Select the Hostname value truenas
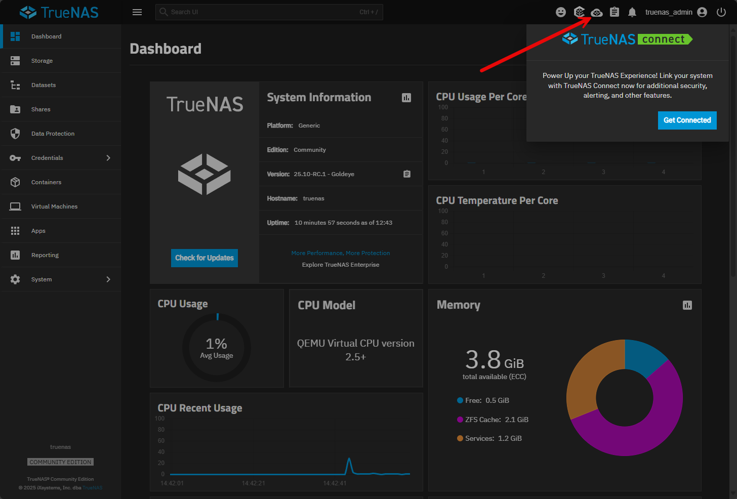 click(314, 198)
